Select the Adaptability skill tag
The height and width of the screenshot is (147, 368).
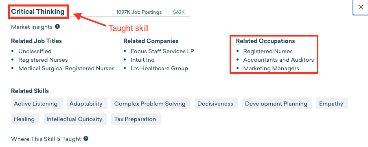[x=87, y=104]
